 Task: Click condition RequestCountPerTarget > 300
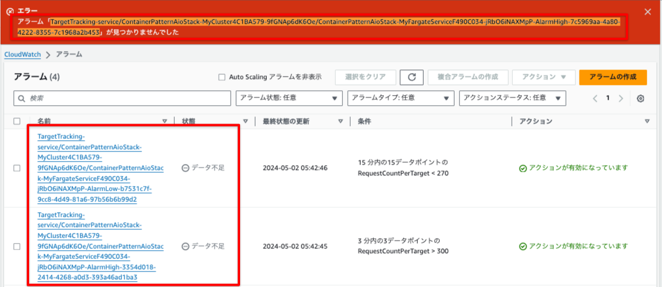click(403, 251)
